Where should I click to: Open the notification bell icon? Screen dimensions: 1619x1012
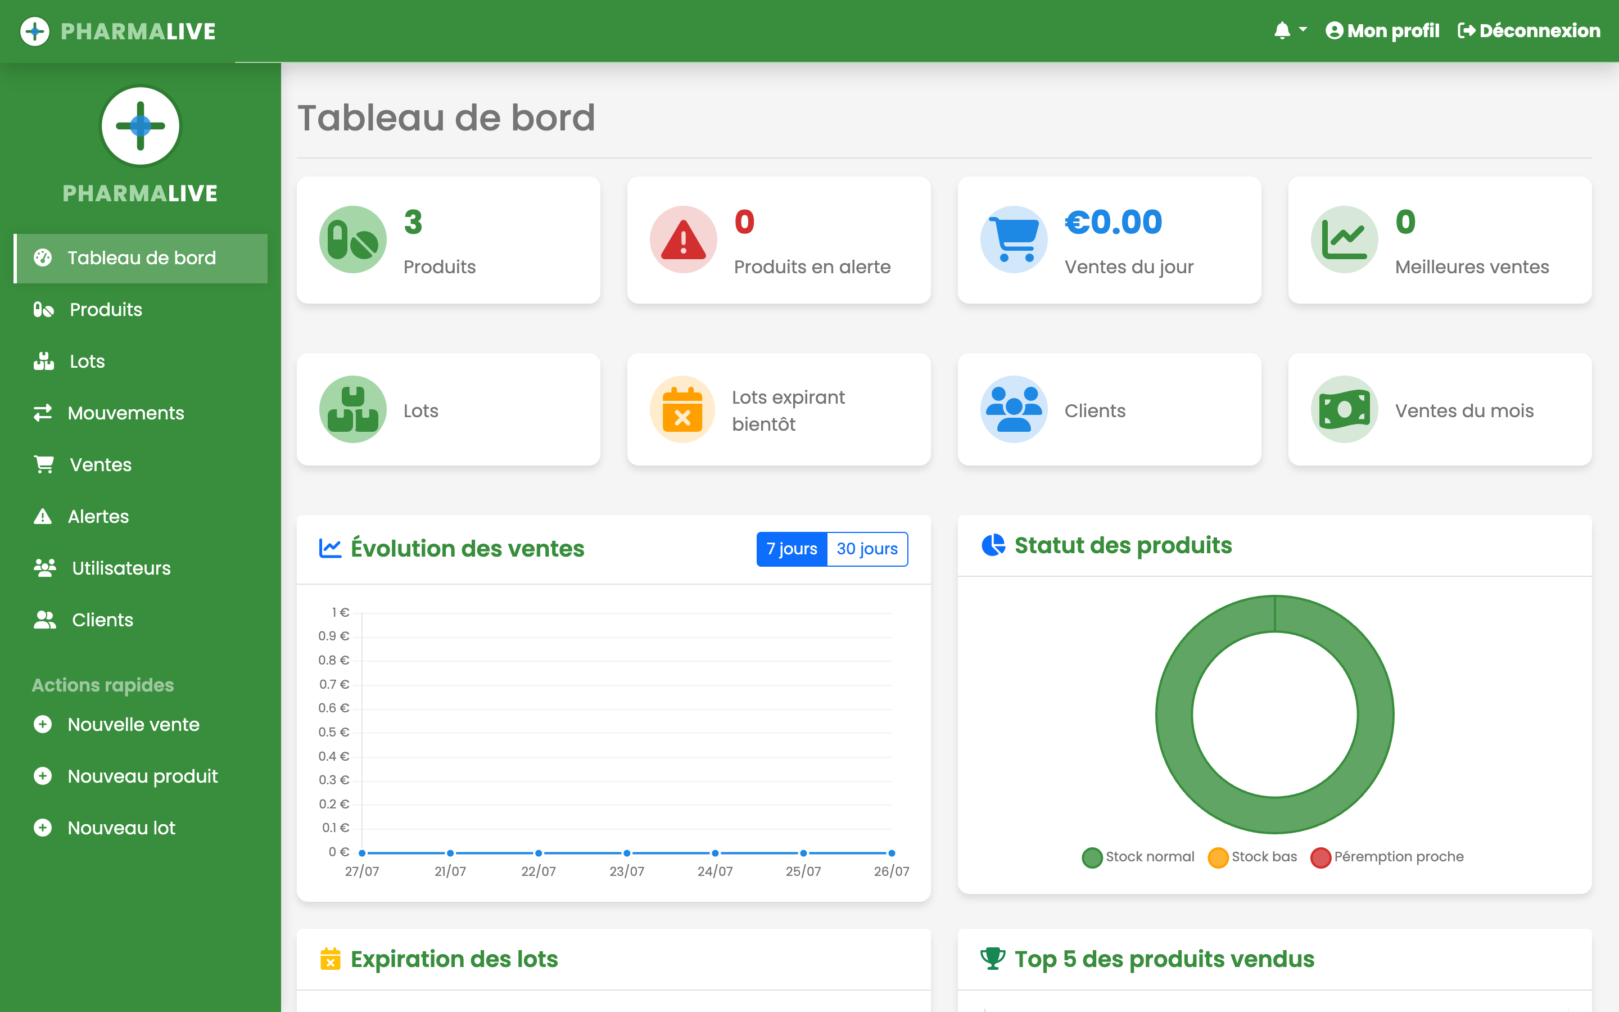[x=1282, y=31]
